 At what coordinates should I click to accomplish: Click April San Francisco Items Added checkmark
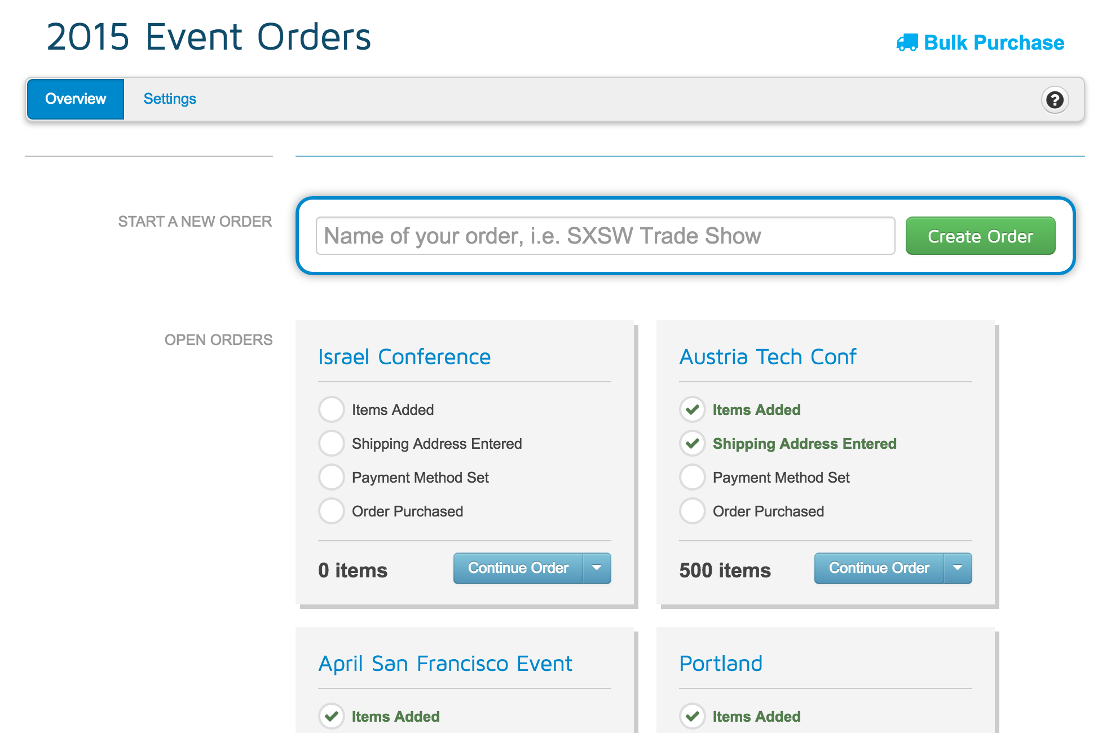[x=331, y=717]
